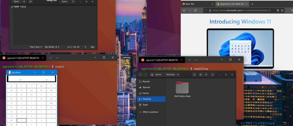
Task: Go forward in Firefox history
Action: click(x=190, y=10)
